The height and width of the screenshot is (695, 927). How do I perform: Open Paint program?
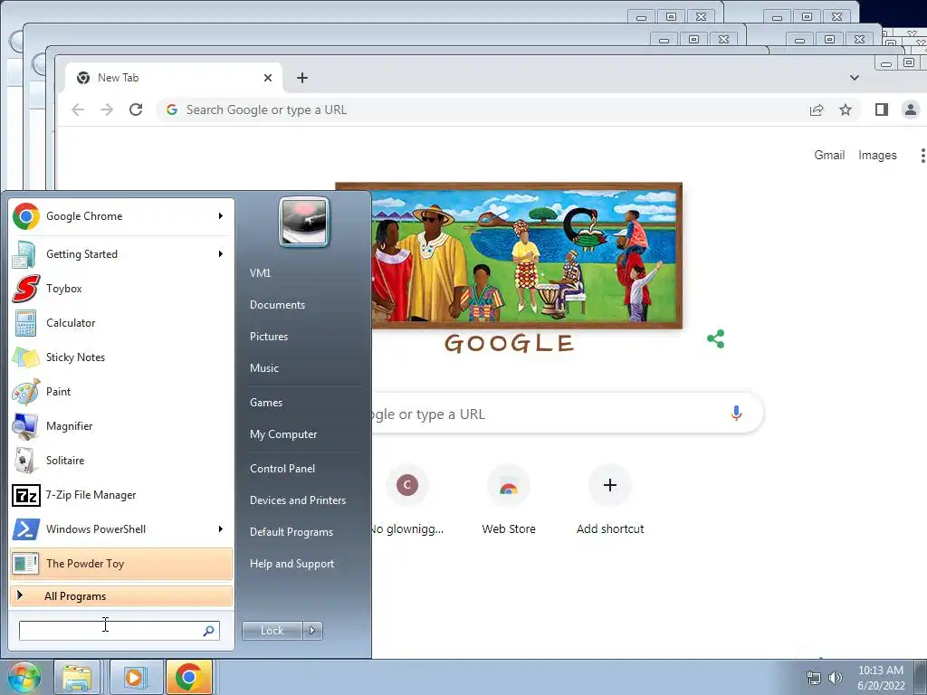(x=121, y=391)
